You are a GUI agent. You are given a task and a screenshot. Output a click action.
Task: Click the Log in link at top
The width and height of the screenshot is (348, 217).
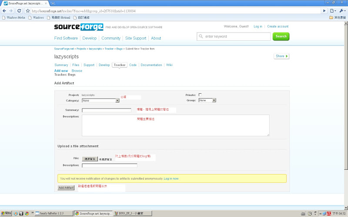coord(258,26)
